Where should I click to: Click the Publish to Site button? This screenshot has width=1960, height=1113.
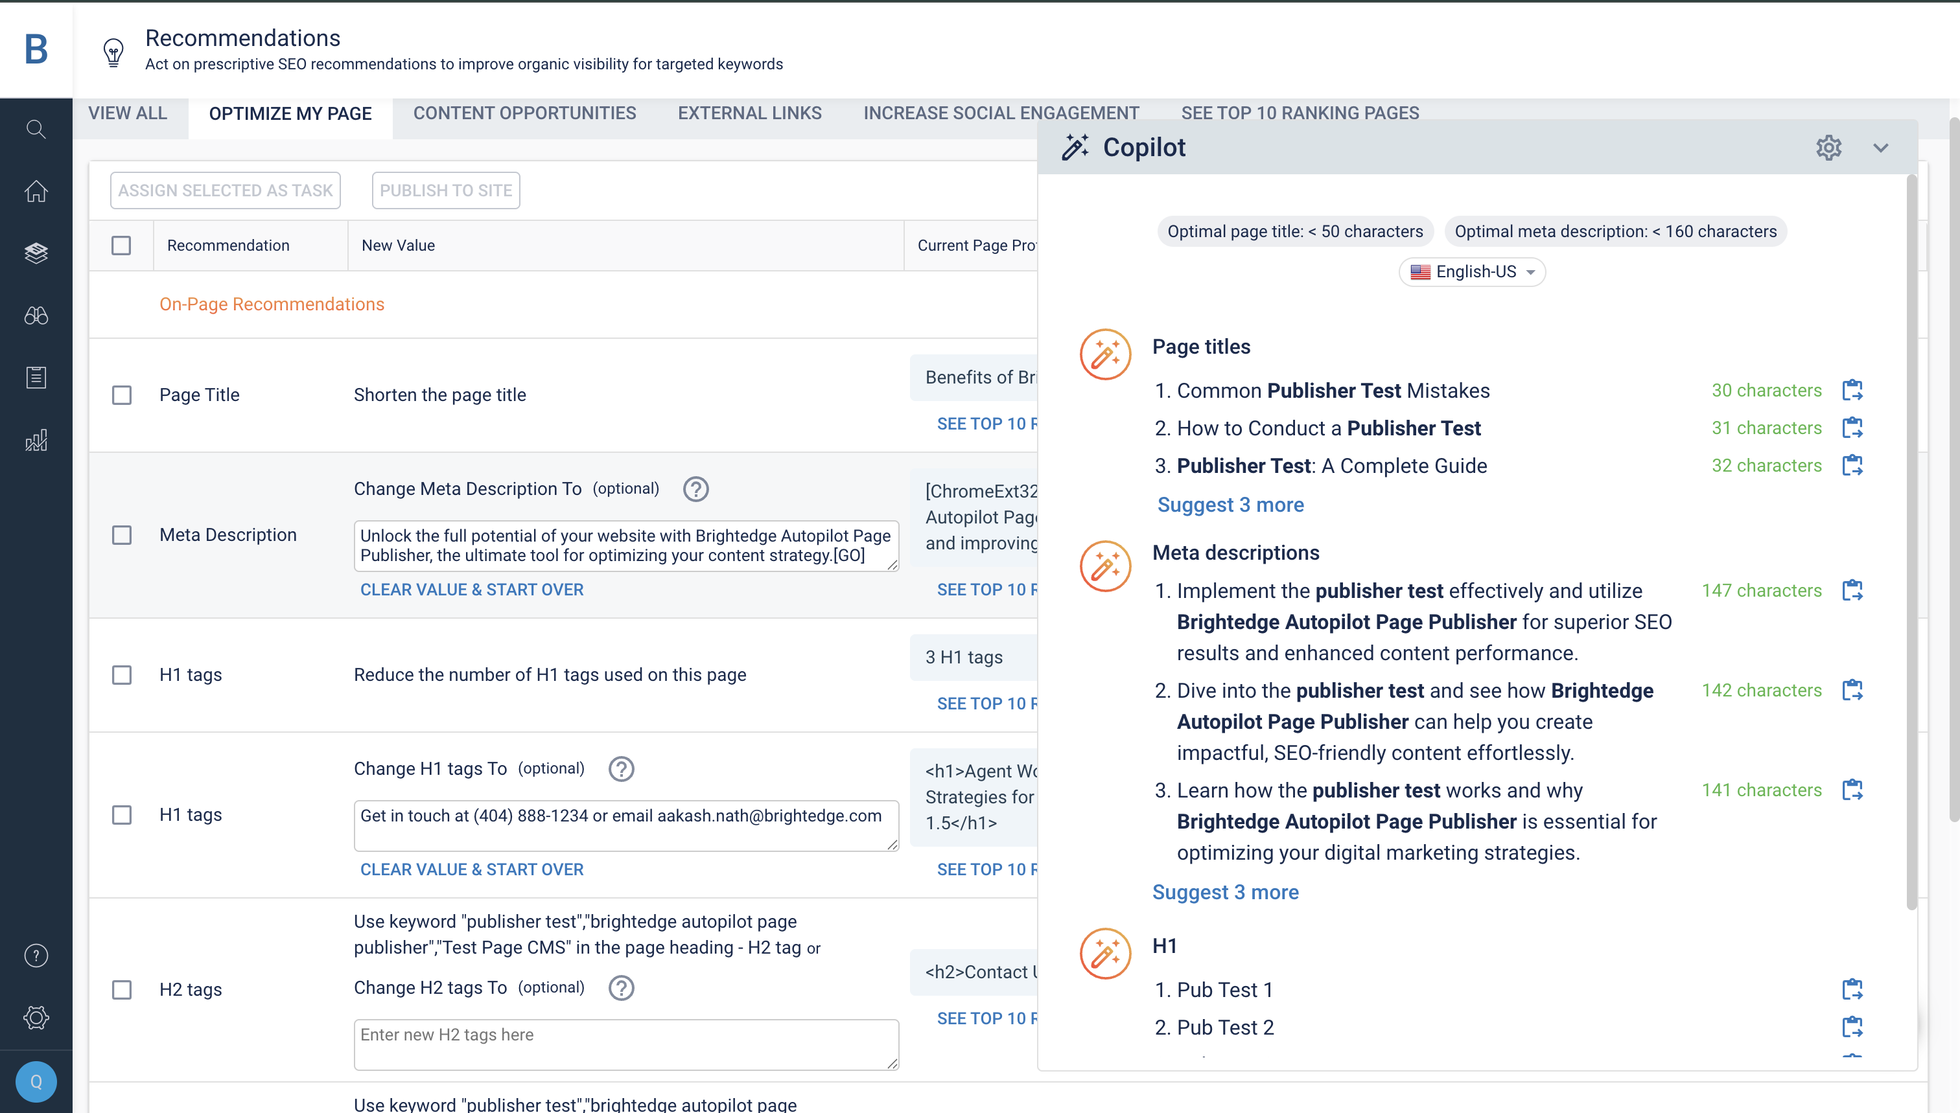click(446, 190)
